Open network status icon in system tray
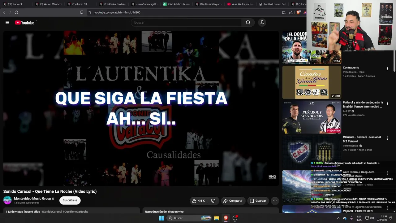The width and height of the screenshot is (396, 223). pos(367,218)
